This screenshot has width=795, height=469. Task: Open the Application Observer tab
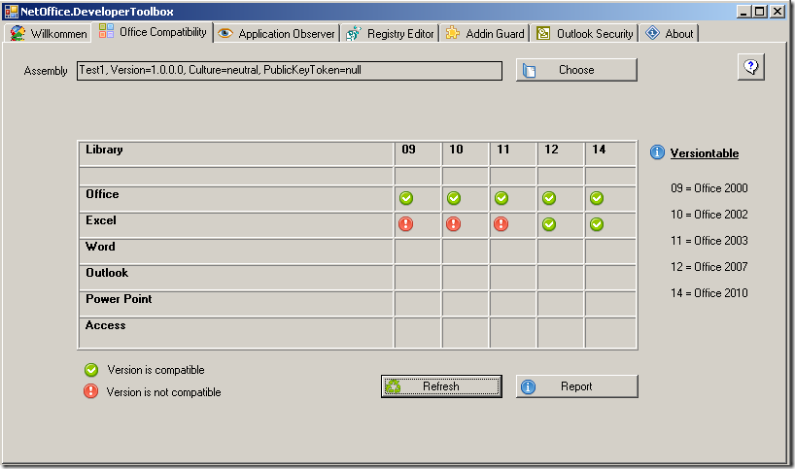tap(276, 33)
